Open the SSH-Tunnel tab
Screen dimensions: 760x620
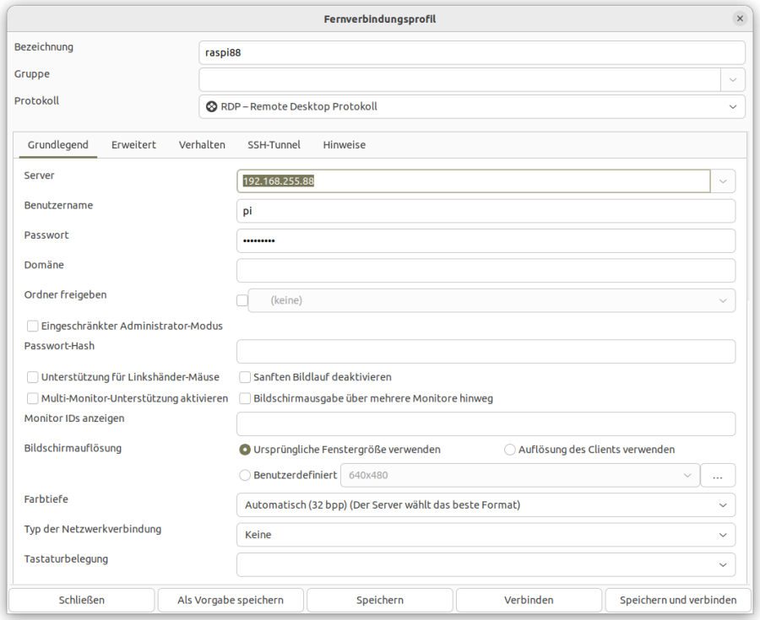pos(274,145)
